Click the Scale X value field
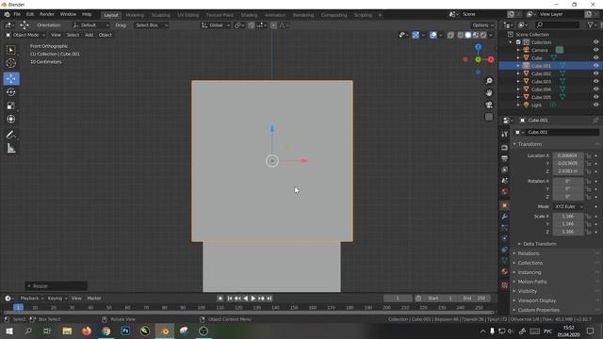This screenshot has height=339, width=603. (568, 217)
